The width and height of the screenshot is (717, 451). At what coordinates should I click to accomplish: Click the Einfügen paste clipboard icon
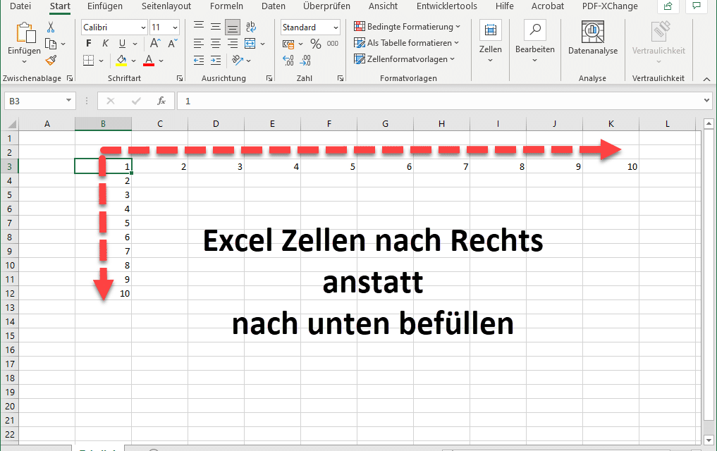pyautogui.click(x=25, y=34)
